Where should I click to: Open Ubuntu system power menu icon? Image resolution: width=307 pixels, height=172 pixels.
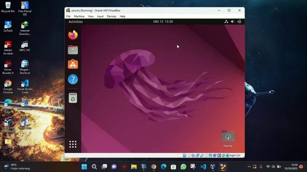point(239,21)
